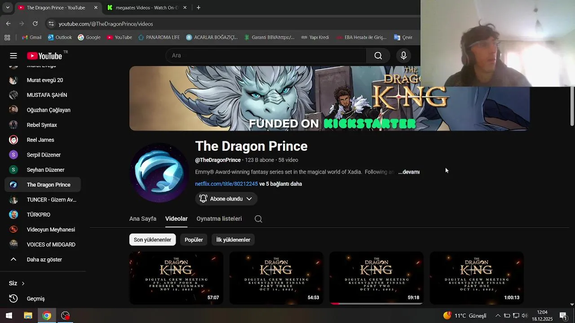Go back in browser

point(9,23)
